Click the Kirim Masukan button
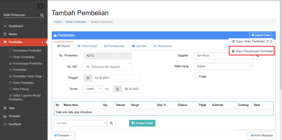Image resolution: width=282 pixels, height=140 pixels. [x=262, y=136]
